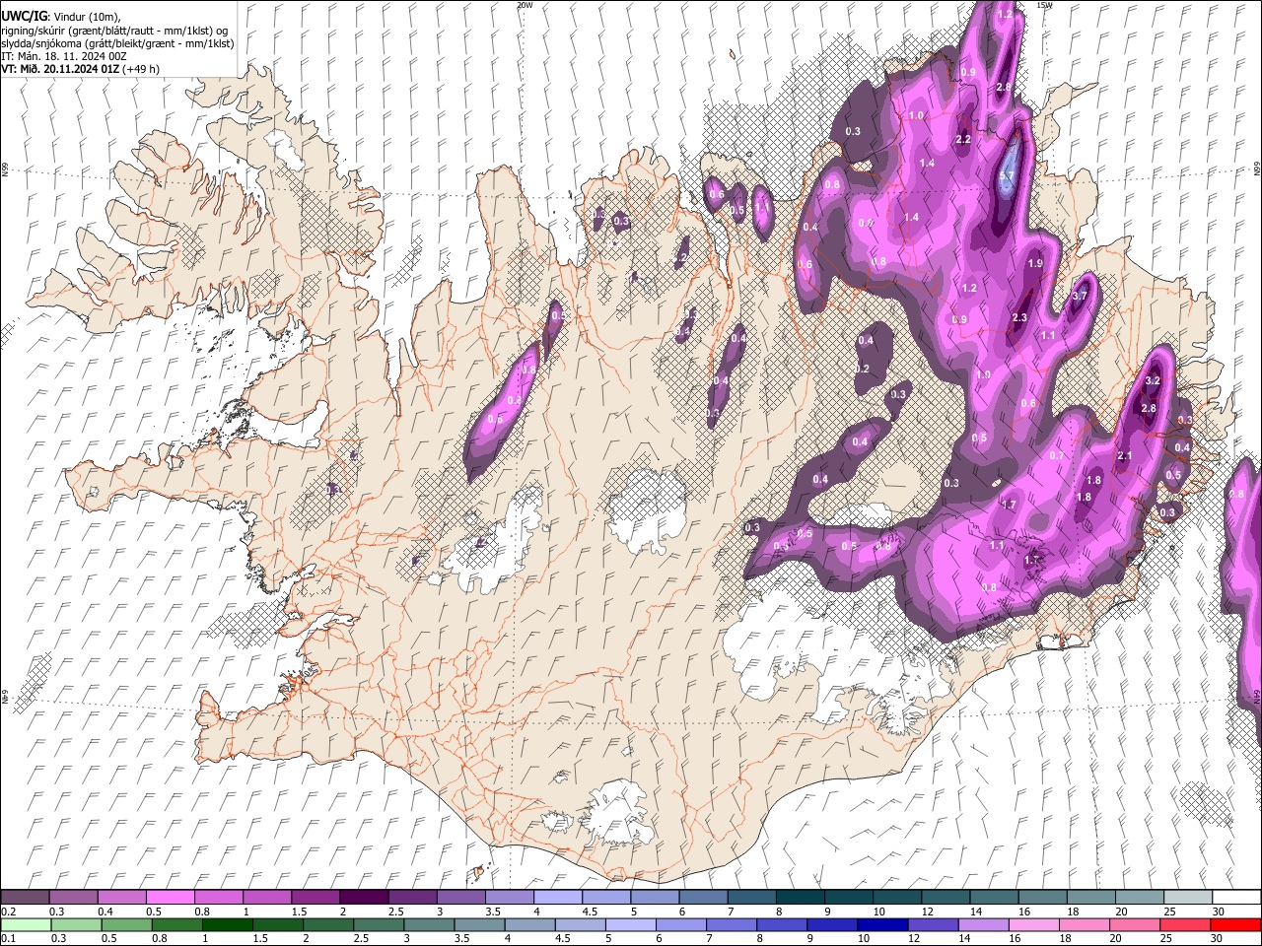The width and height of the screenshot is (1262, 946).
Task: Select the slate blue 6 swatch, upper legend
Action: pos(703,898)
